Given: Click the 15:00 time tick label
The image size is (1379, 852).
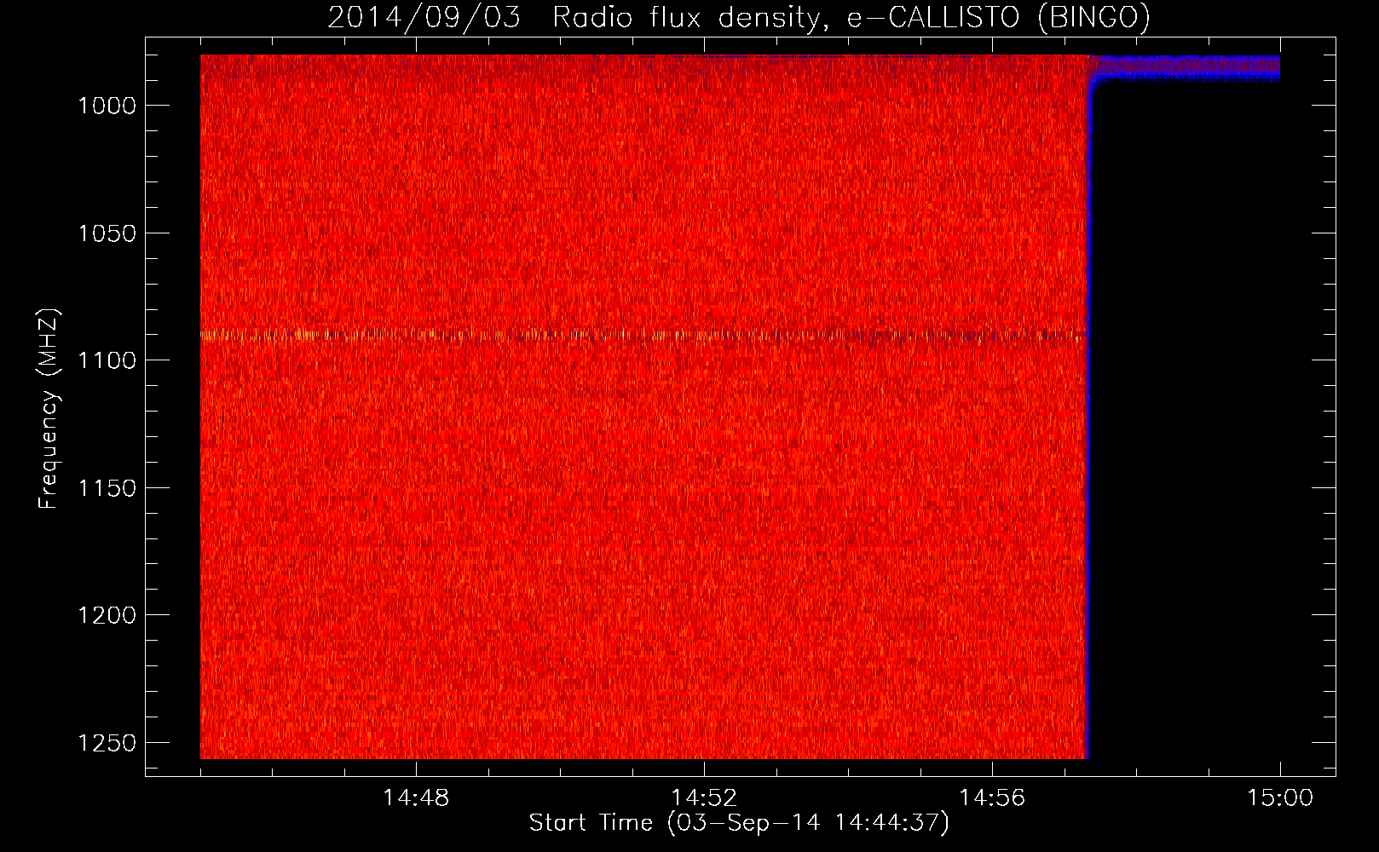Looking at the screenshot, I should click(x=1280, y=798).
